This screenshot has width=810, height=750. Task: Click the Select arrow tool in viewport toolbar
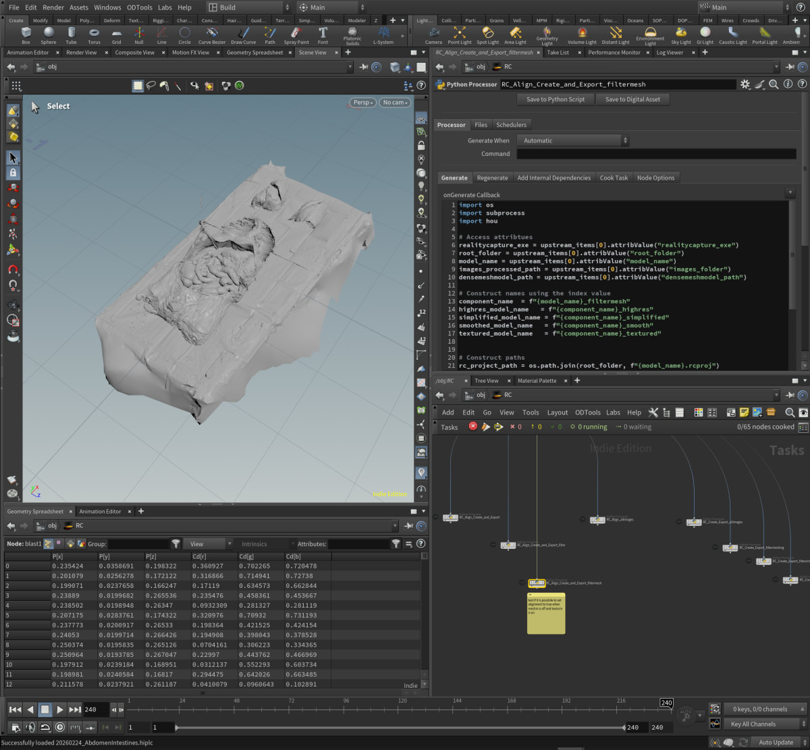pos(13,157)
